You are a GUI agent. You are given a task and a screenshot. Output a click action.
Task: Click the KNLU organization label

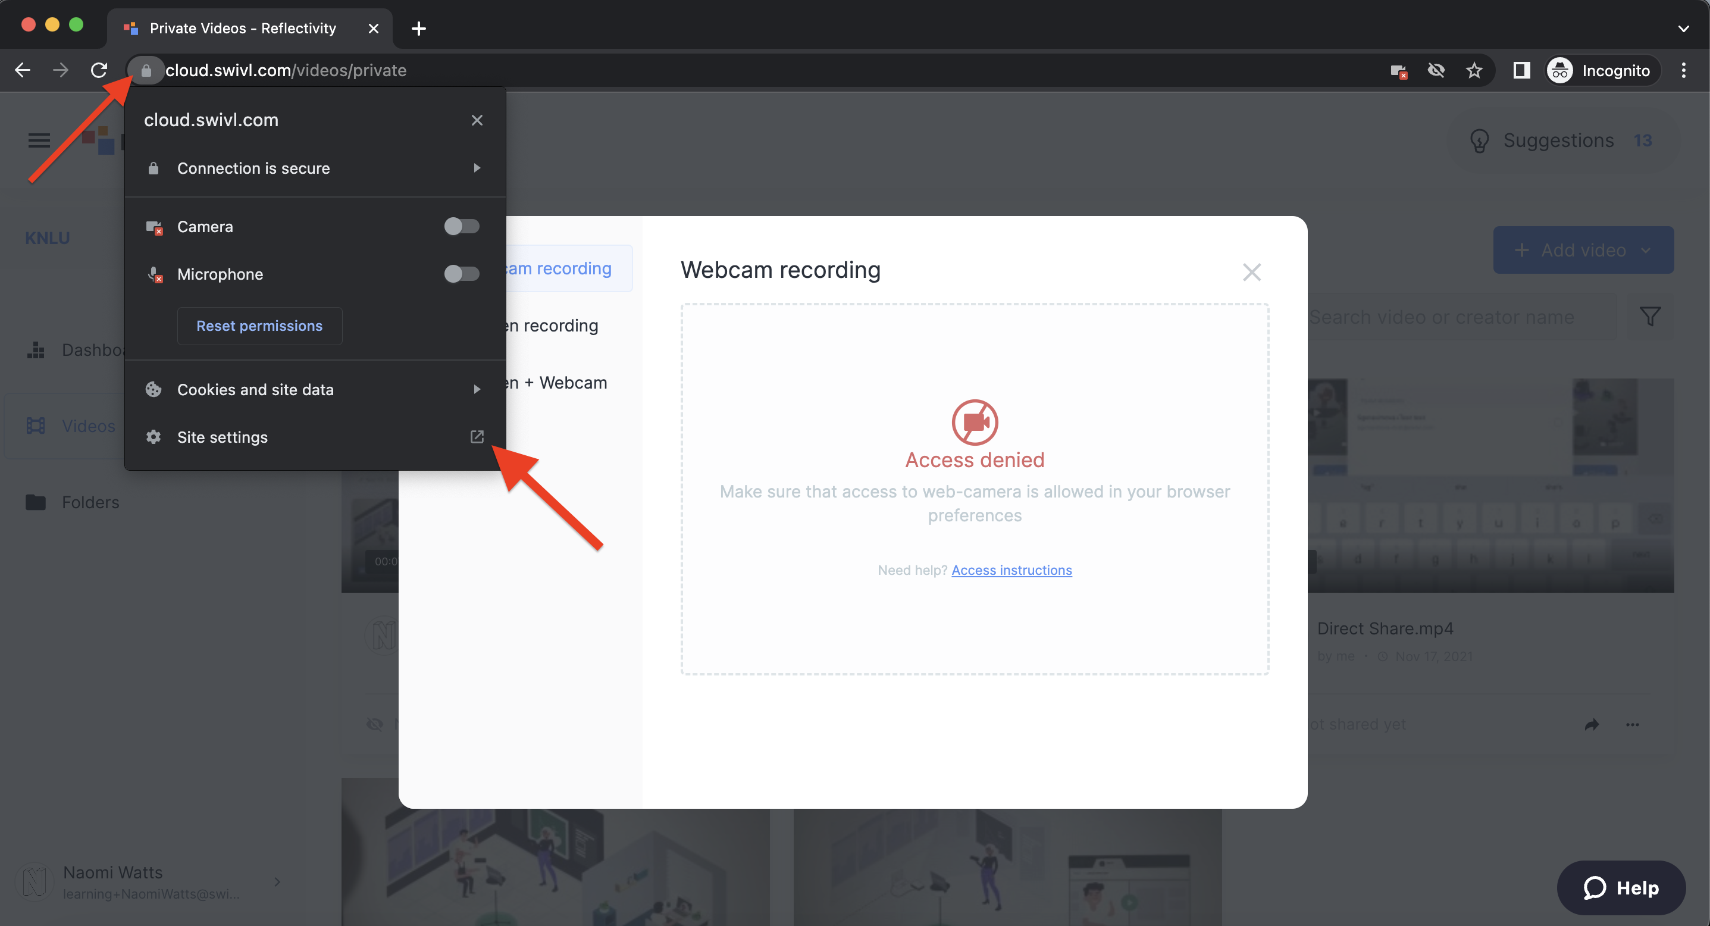click(47, 237)
